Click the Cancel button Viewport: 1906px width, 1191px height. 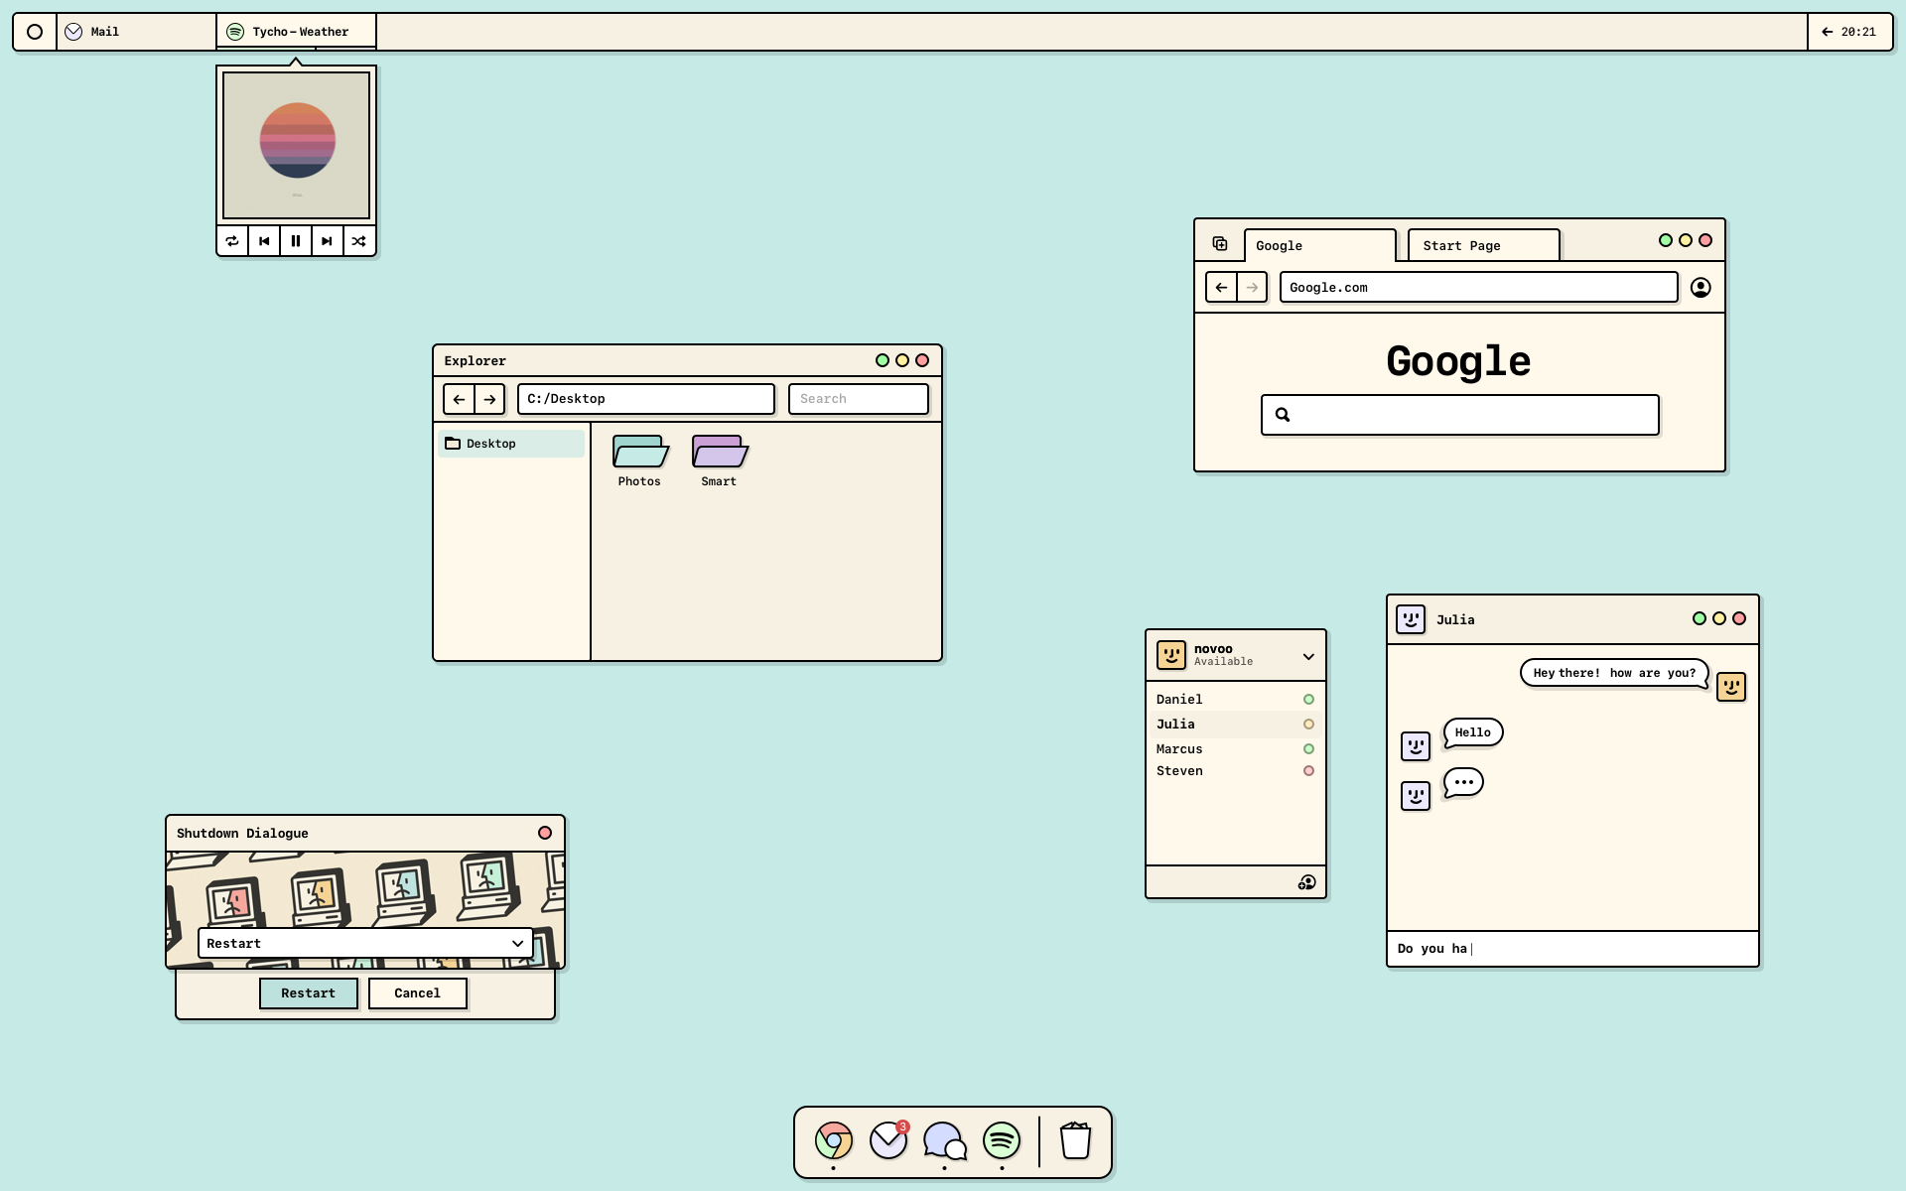418,993
